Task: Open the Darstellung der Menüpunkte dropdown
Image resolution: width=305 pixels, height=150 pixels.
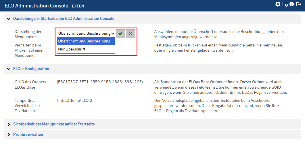Action: pos(86,33)
